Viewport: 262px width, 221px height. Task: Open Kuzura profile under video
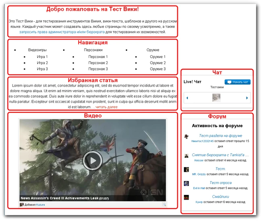click(40, 204)
